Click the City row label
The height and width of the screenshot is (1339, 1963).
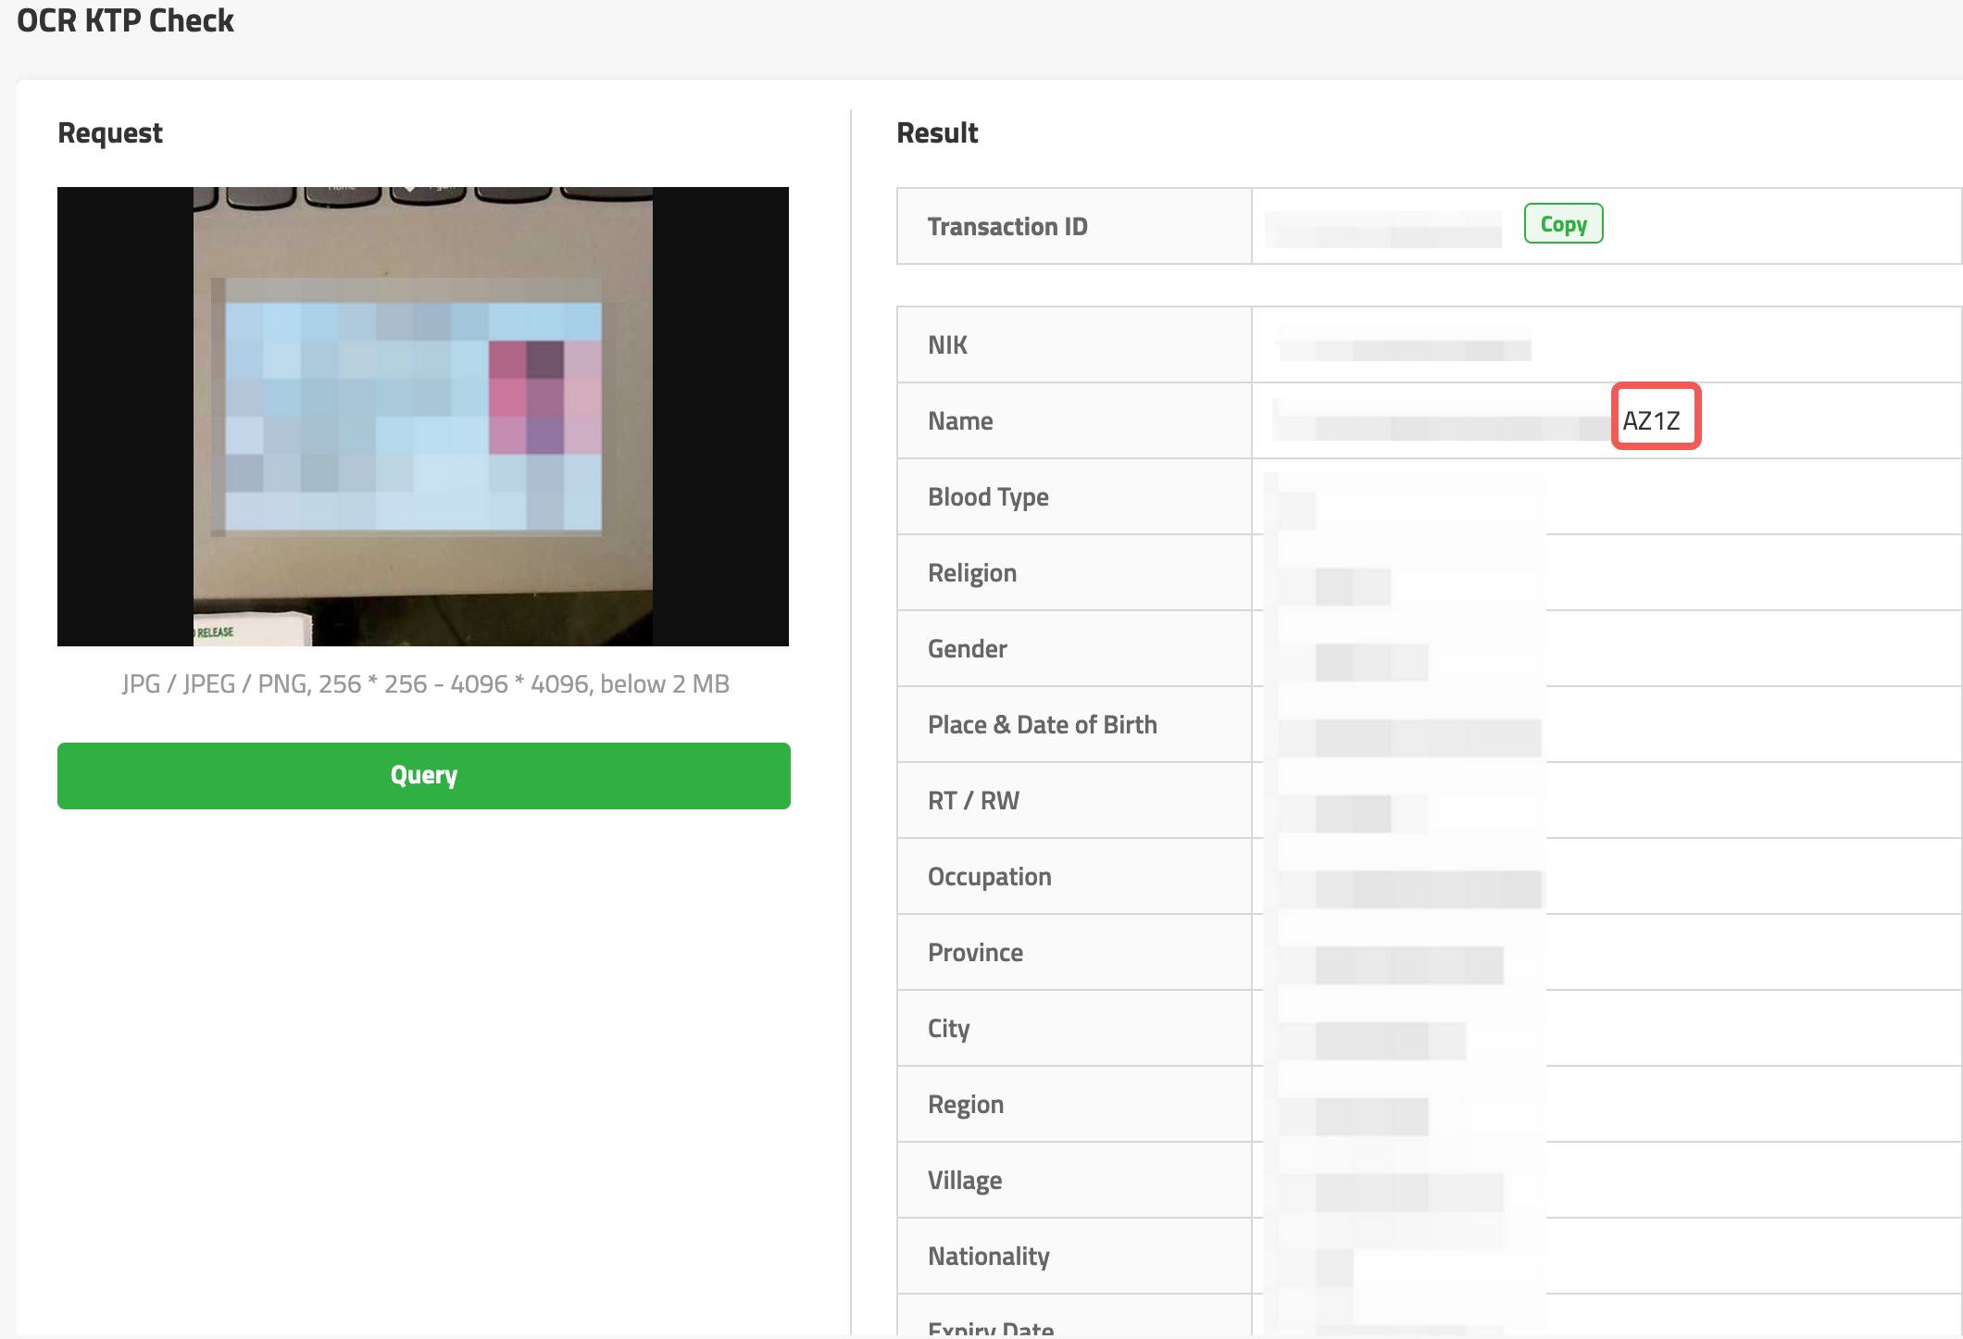pos(948,1029)
